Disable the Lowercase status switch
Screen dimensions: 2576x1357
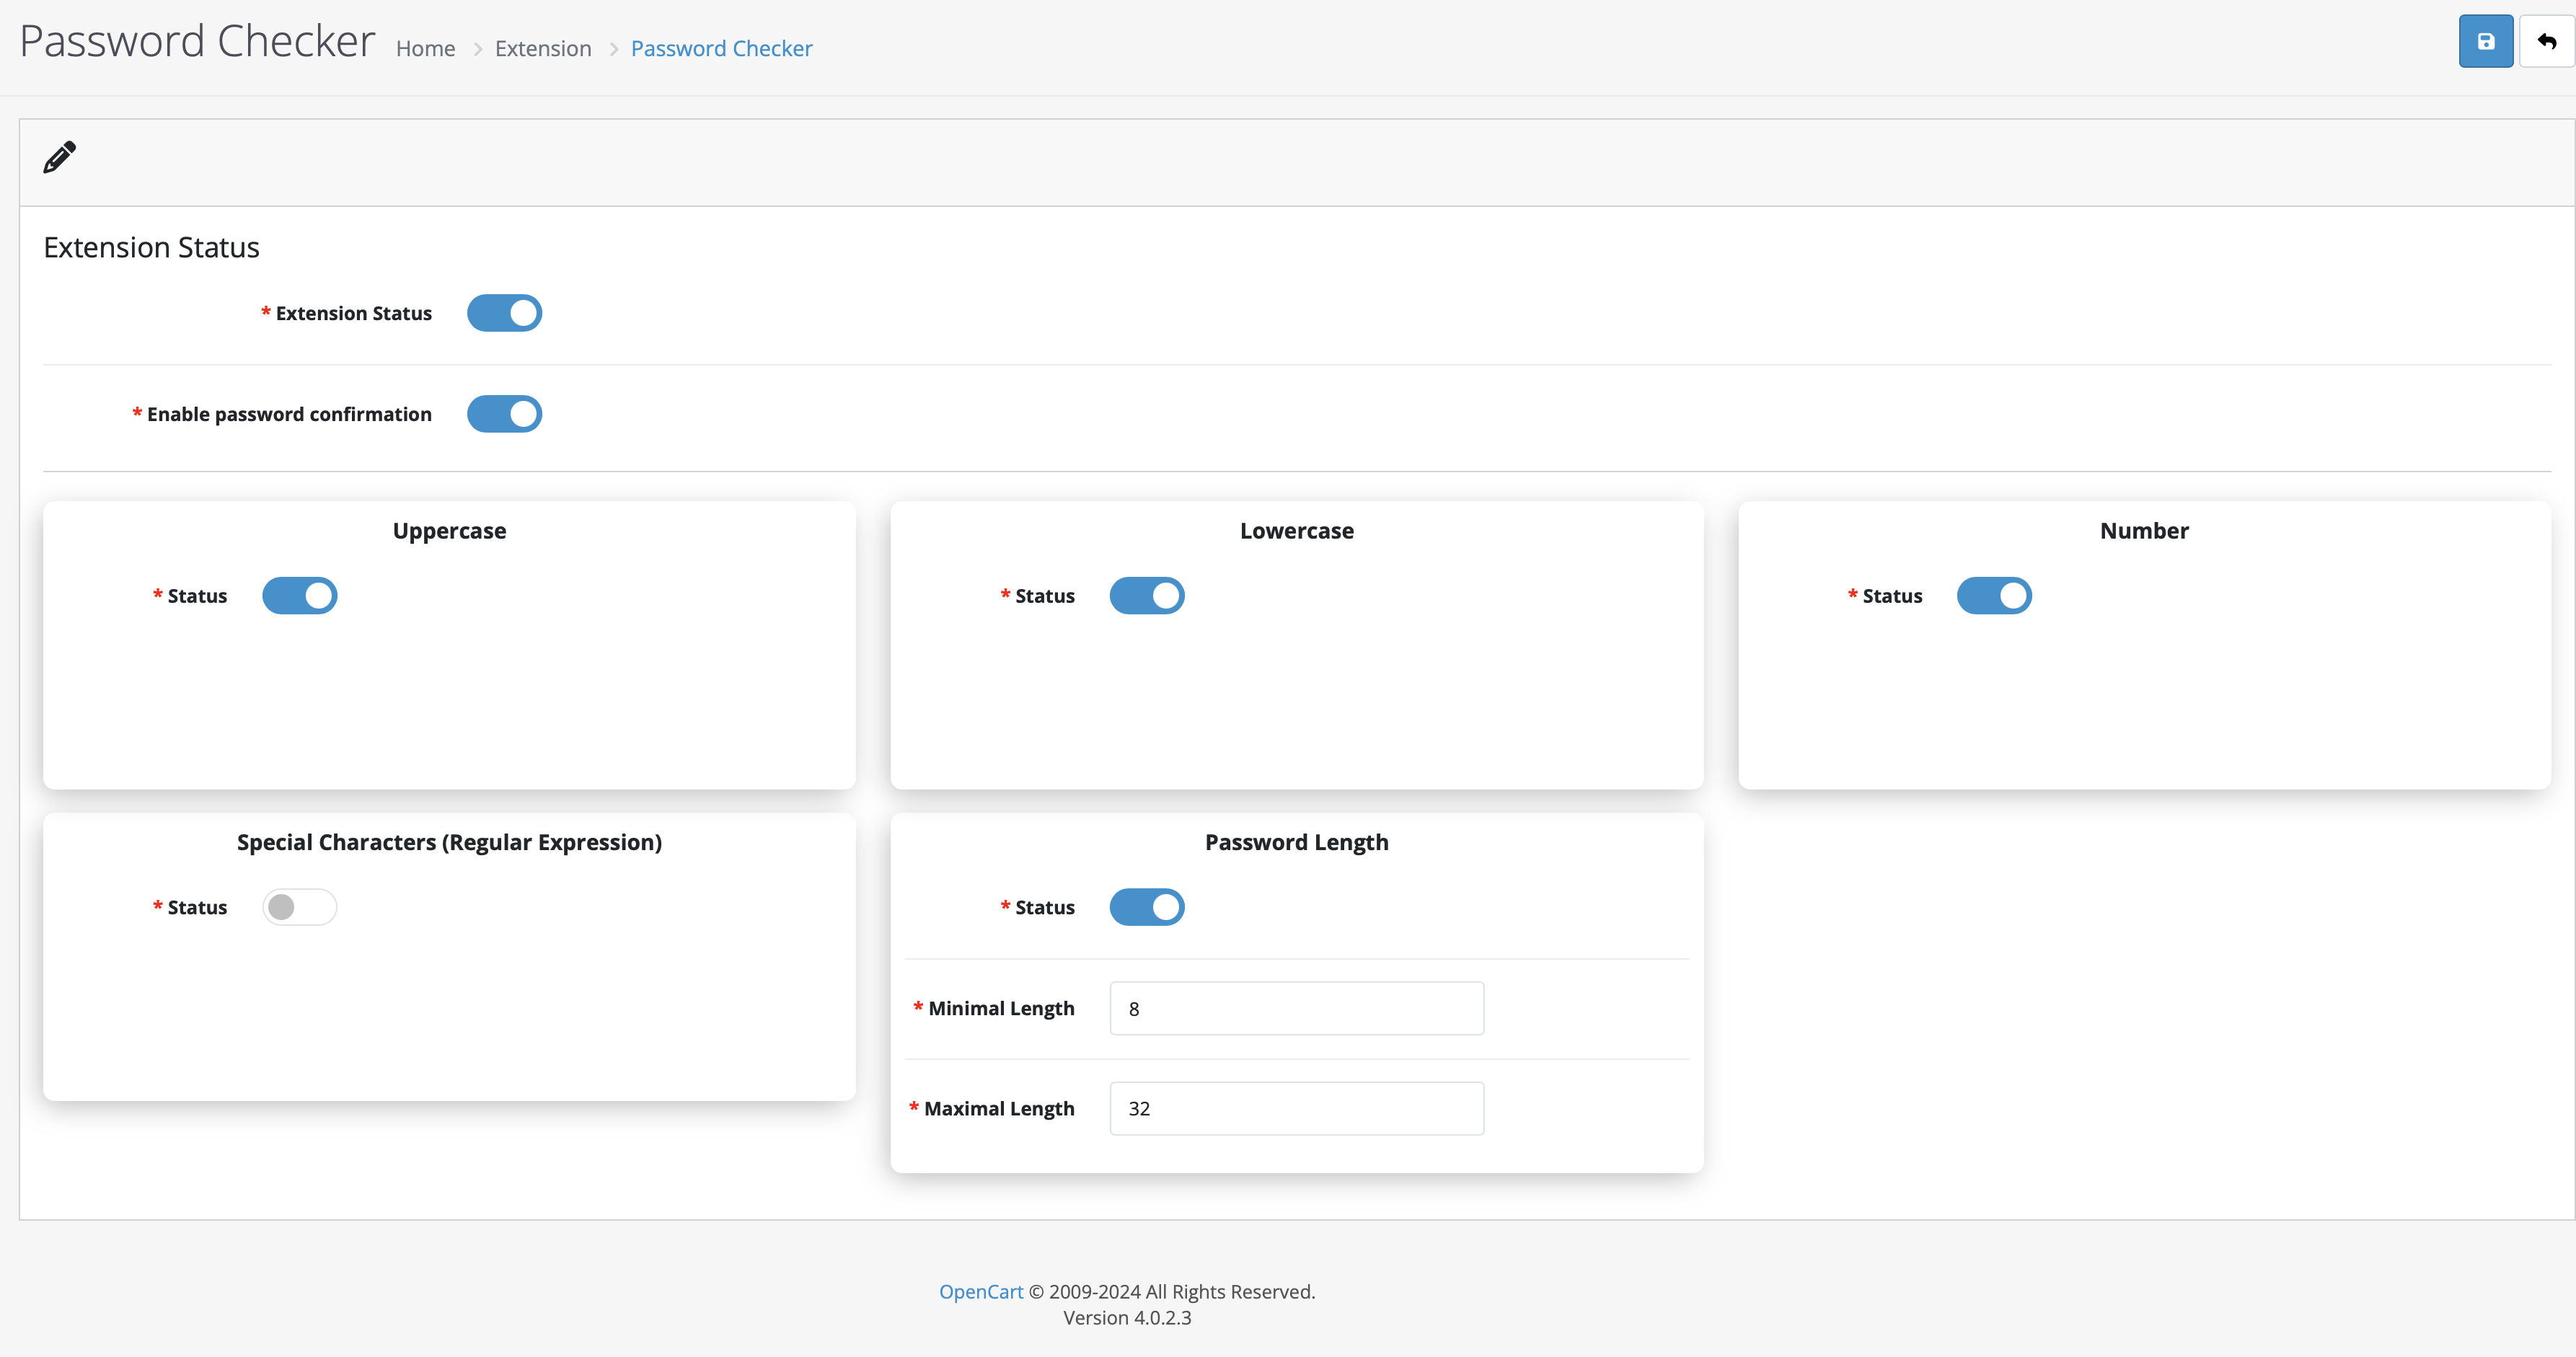coord(1147,596)
